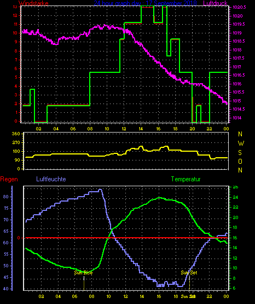Click the red Regen label

tap(9, 179)
